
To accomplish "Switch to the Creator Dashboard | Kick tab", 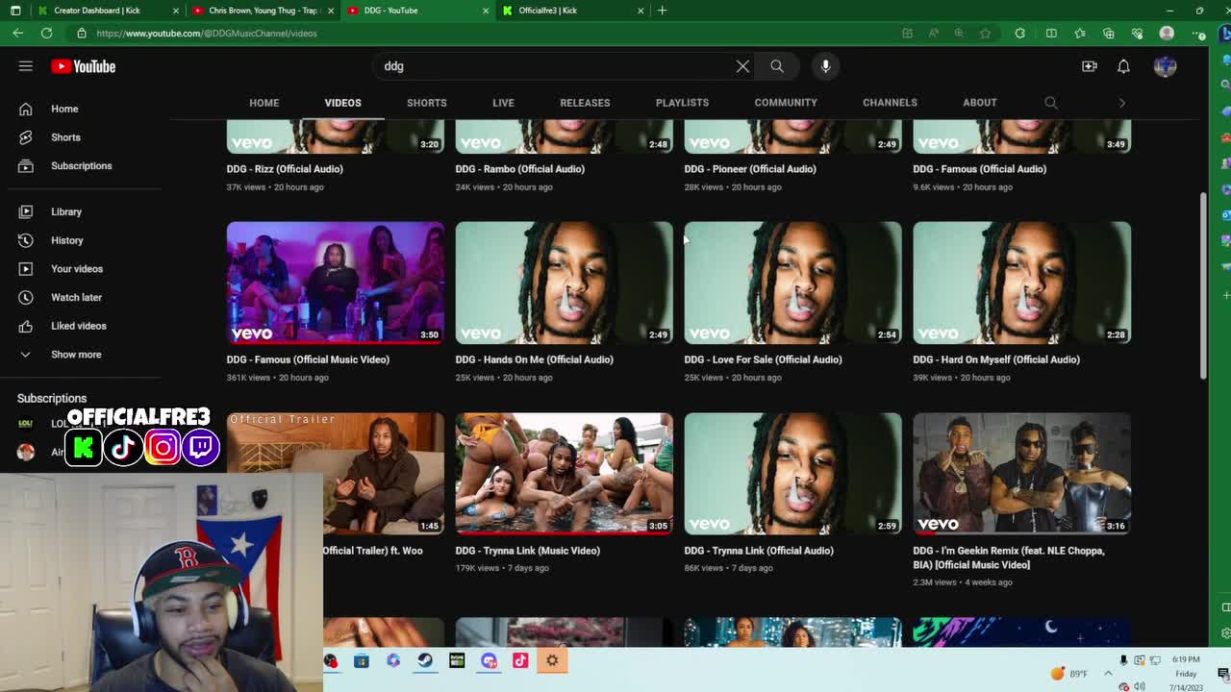I will click(x=96, y=11).
